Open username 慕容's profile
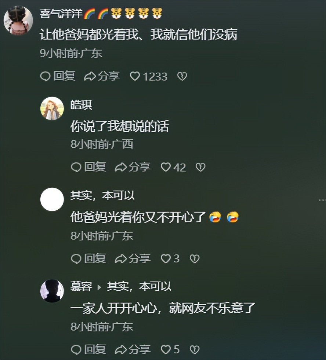 pos(81,287)
